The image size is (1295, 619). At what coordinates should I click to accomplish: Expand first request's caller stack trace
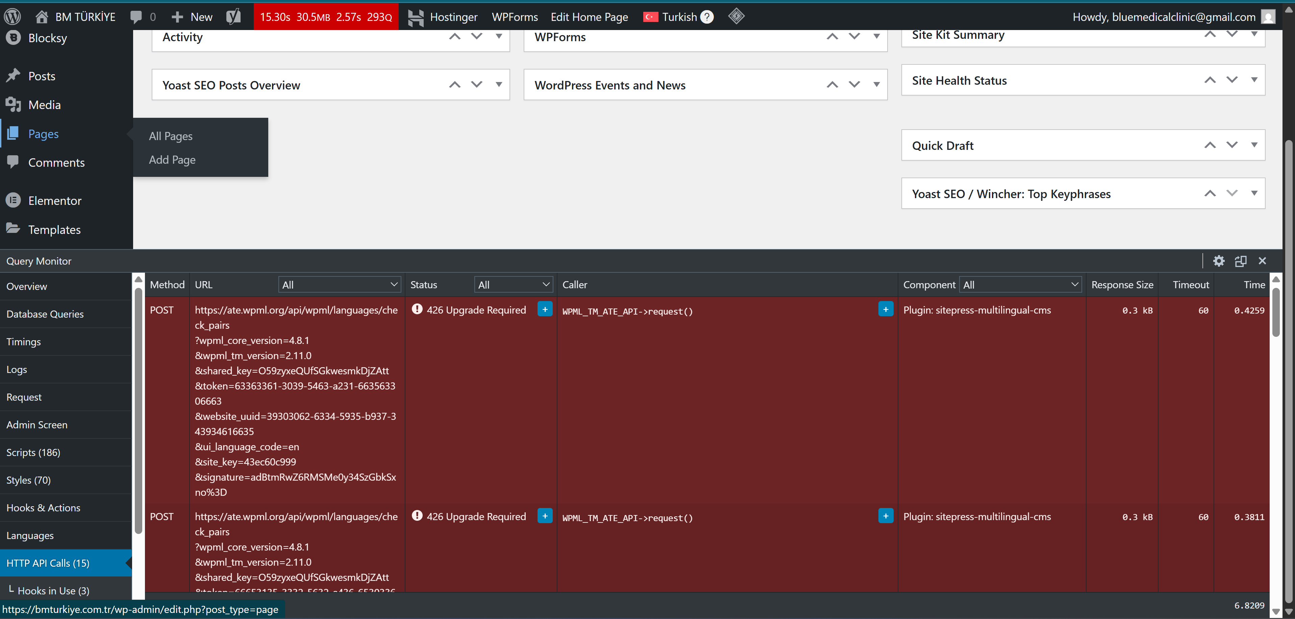(x=885, y=309)
